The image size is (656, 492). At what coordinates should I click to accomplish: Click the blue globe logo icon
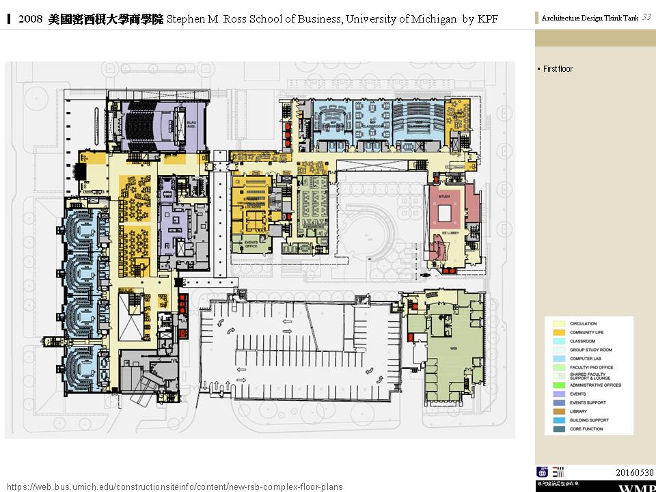[542, 472]
